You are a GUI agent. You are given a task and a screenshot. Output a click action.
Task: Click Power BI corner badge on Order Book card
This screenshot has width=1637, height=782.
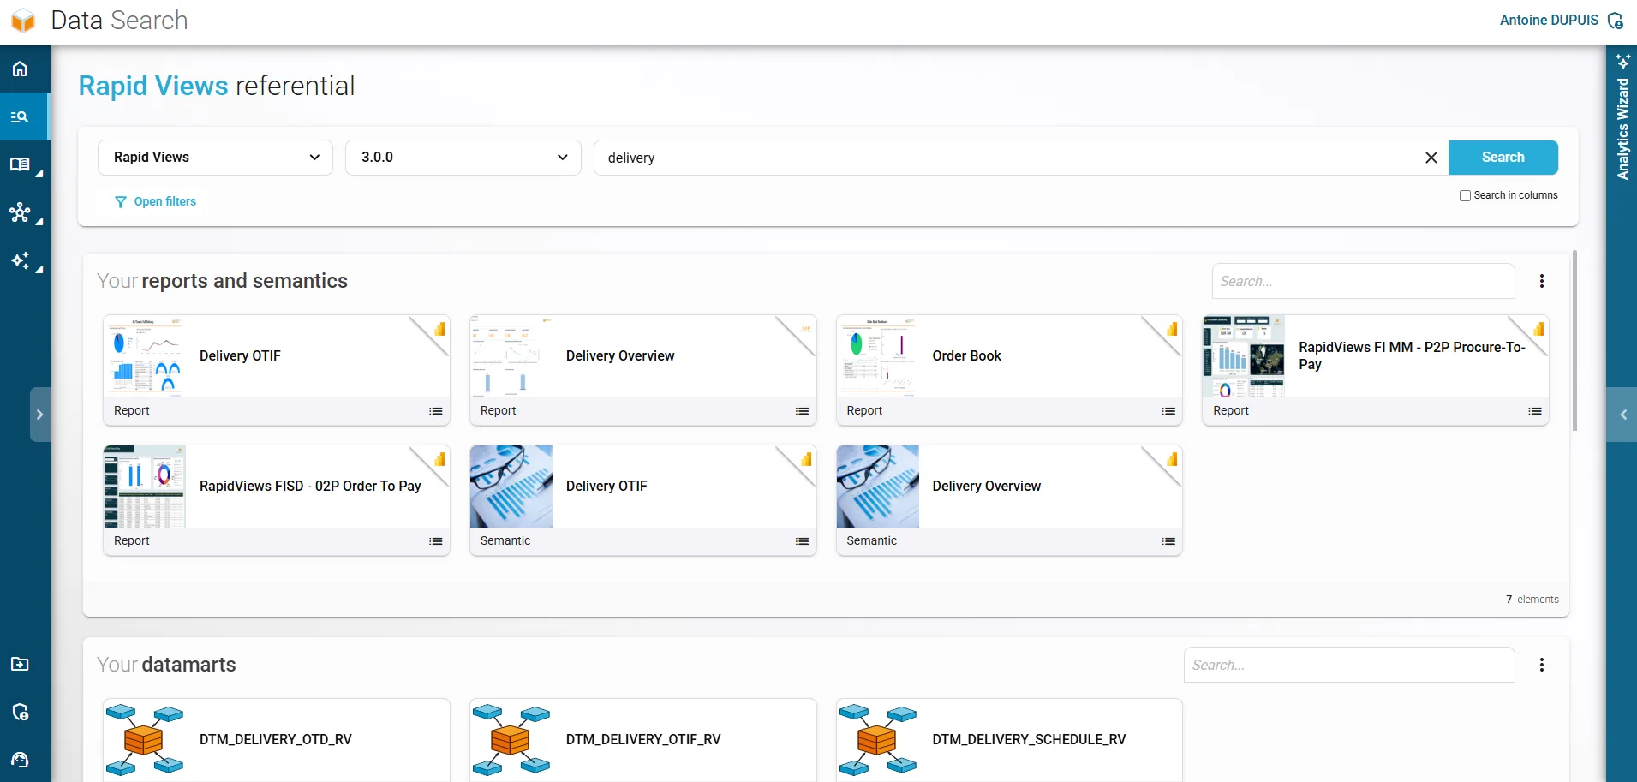pyautogui.click(x=1172, y=329)
